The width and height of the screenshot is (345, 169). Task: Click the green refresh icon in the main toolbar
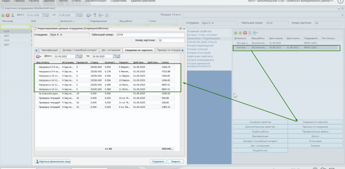(107, 15)
